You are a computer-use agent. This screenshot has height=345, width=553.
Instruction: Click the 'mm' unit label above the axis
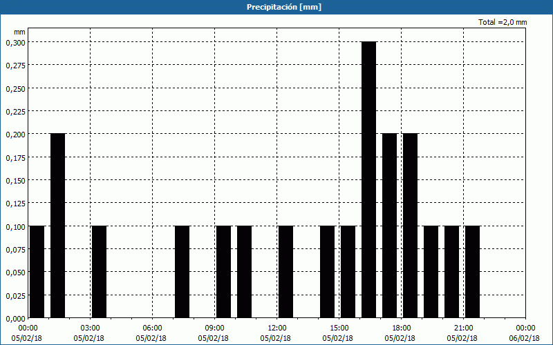(x=19, y=32)
